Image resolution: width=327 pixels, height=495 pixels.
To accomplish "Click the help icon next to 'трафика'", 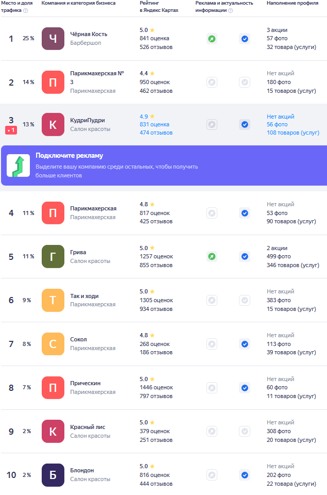I will point(26,10).
